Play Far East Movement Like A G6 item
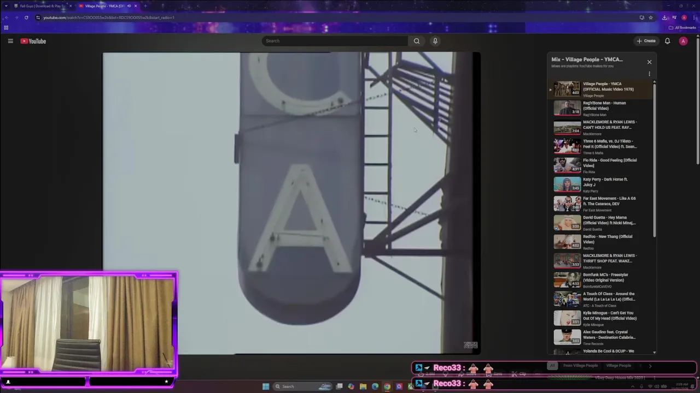This screenshot has width=700, height=393. coord(600,204)
